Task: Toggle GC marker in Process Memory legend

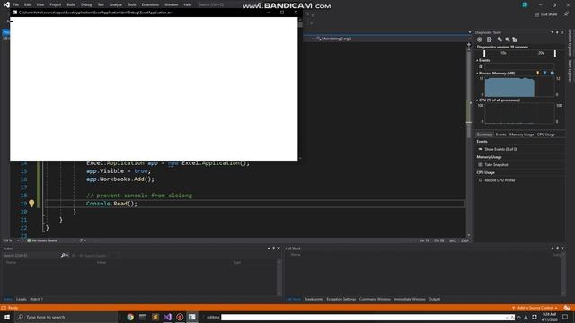Action: [538, 74]
